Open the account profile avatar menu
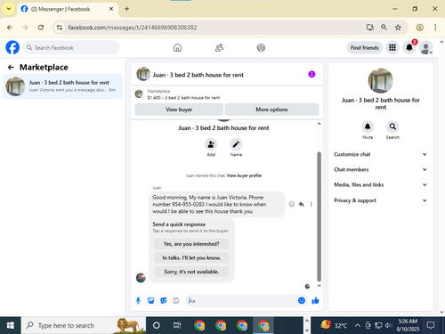 [x=426, y=47]
